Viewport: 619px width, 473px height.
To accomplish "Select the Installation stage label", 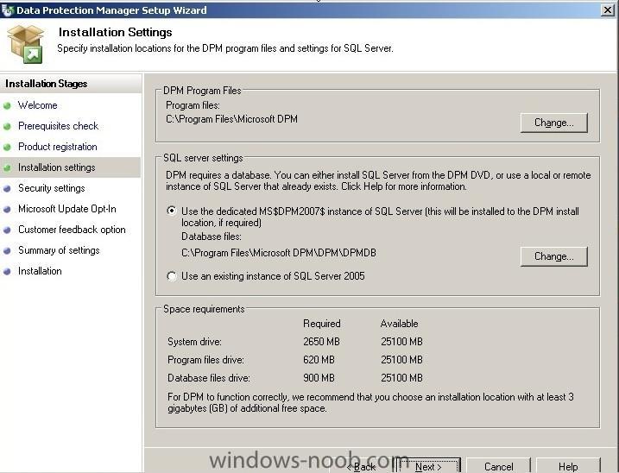I will point(40,271).
